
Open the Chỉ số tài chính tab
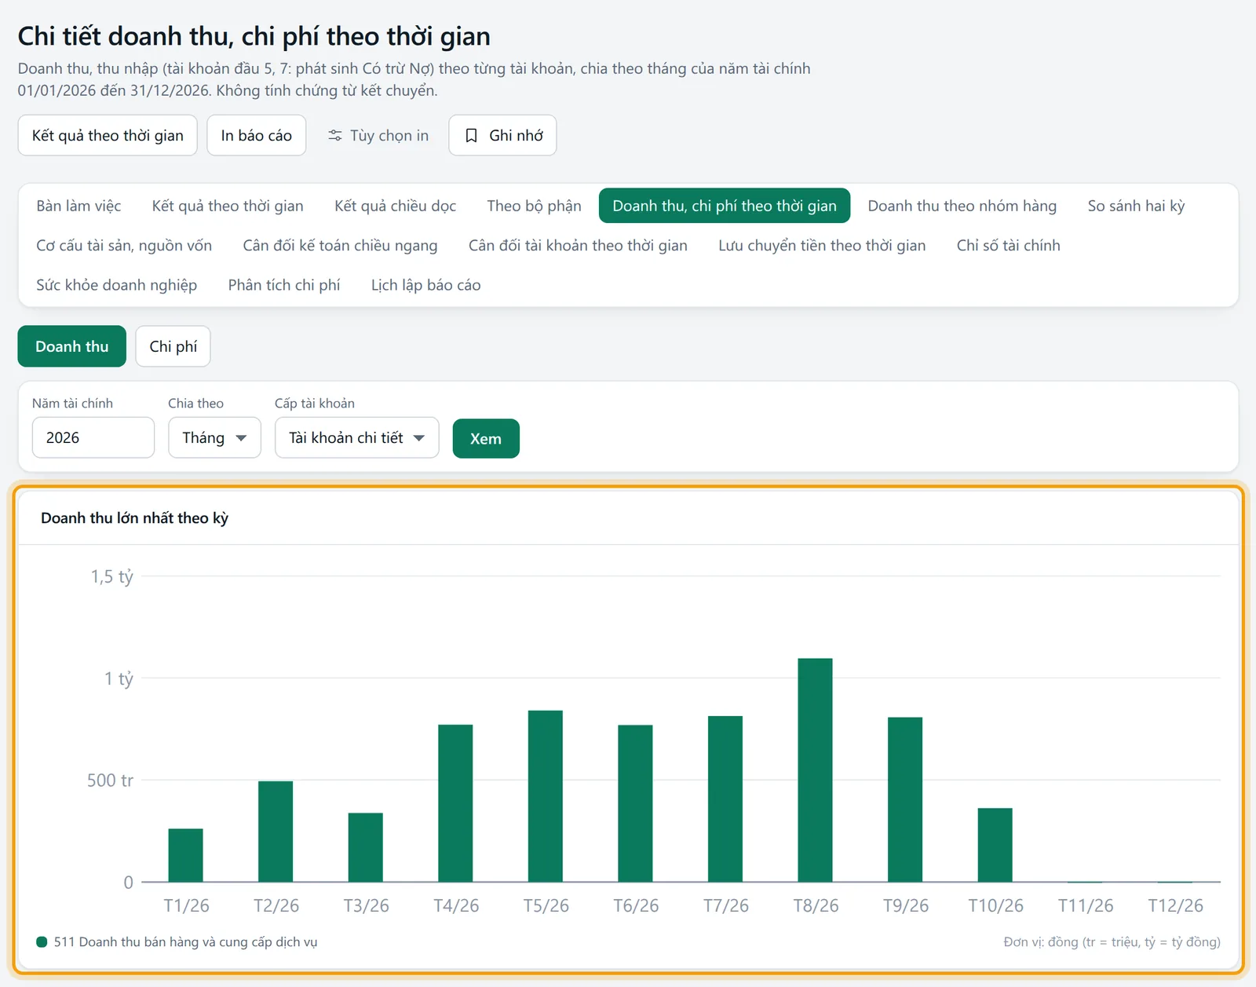(x=1008, y=245)
